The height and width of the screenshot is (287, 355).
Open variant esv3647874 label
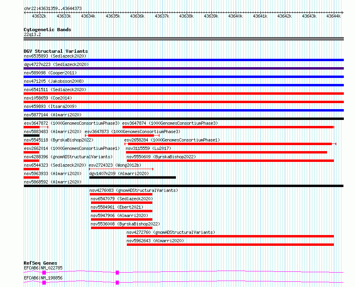click(x=170, y=123)
